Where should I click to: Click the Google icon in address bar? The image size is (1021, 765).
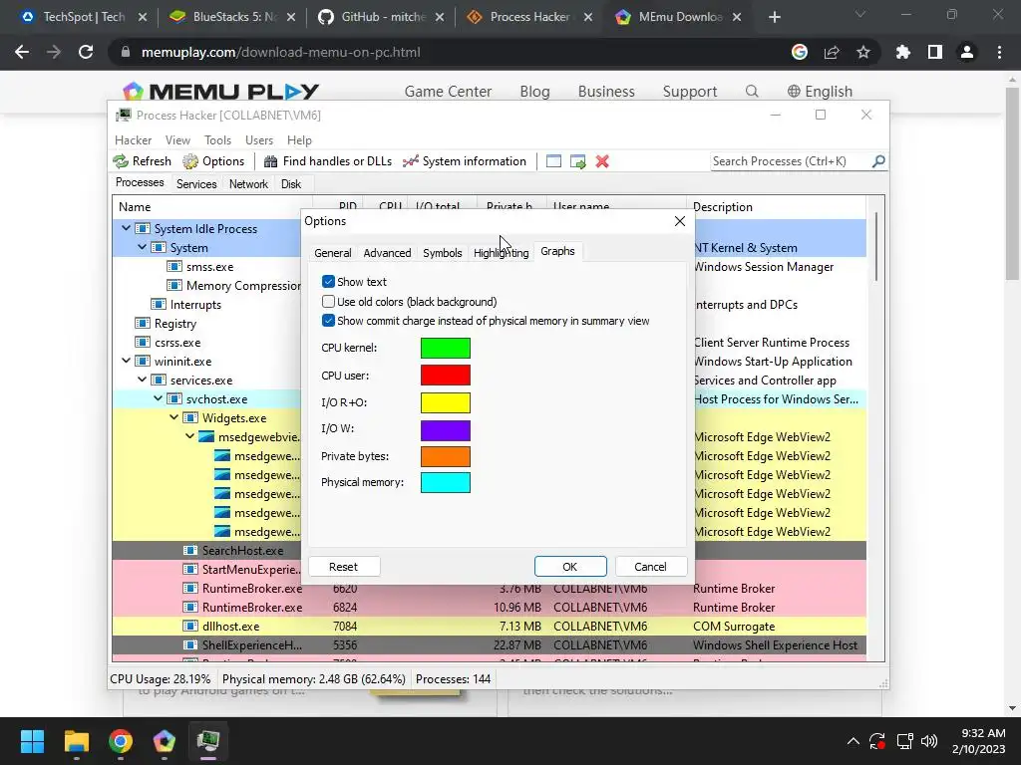[x=800, y=52]
